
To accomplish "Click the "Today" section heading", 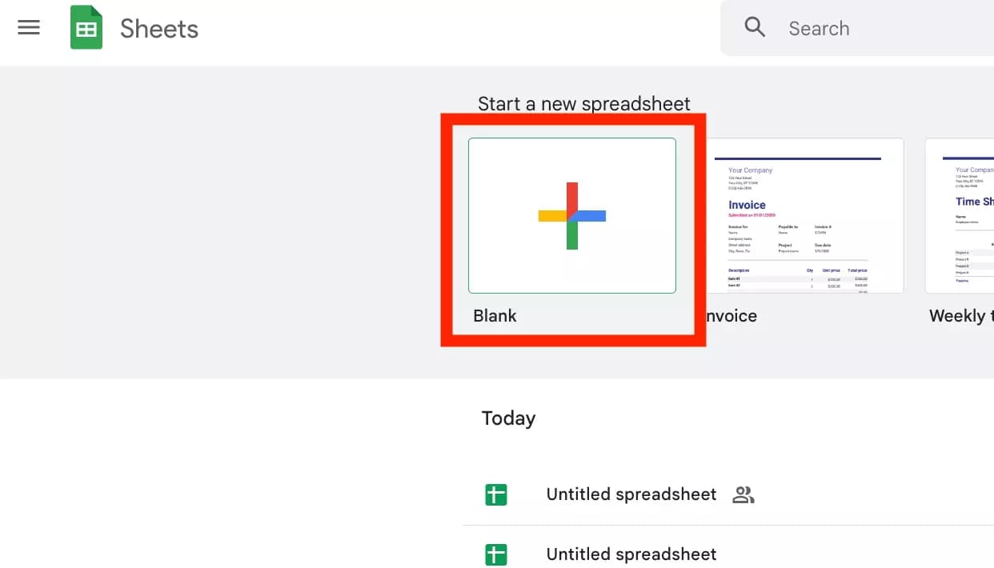I will click(x=508, y=418).
